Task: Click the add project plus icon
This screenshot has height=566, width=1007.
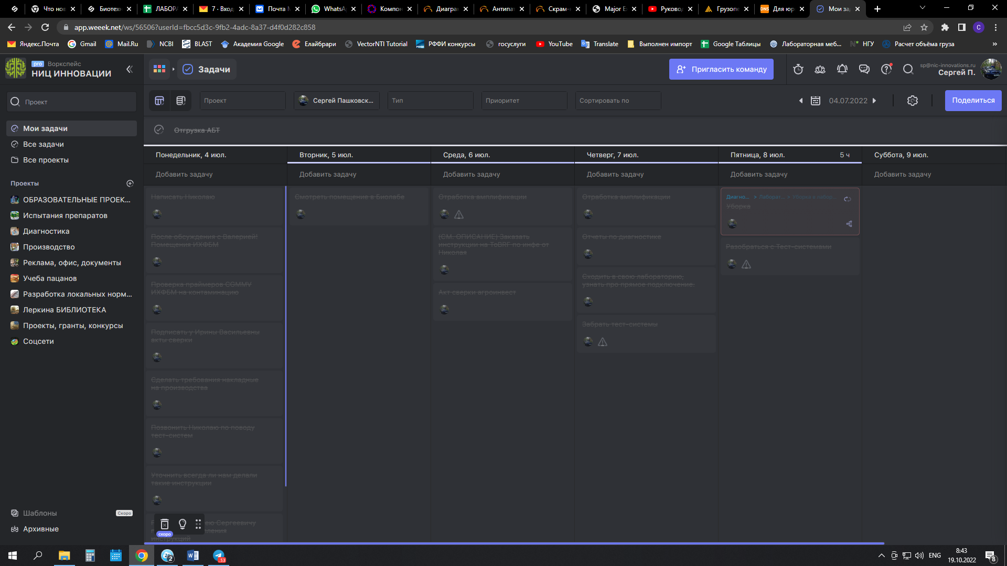Action: (130, 183)
